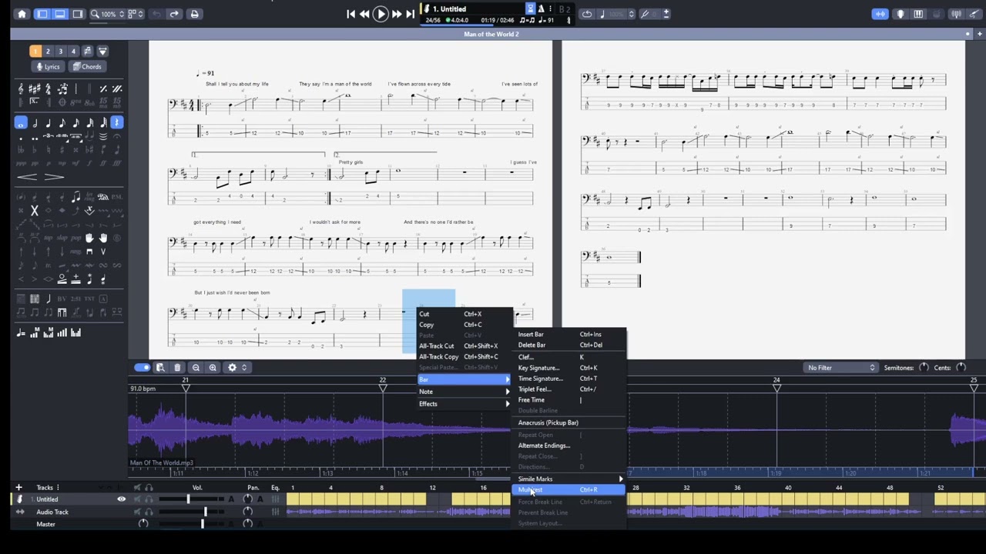Jump to the last bar

[x=410, y=14]
